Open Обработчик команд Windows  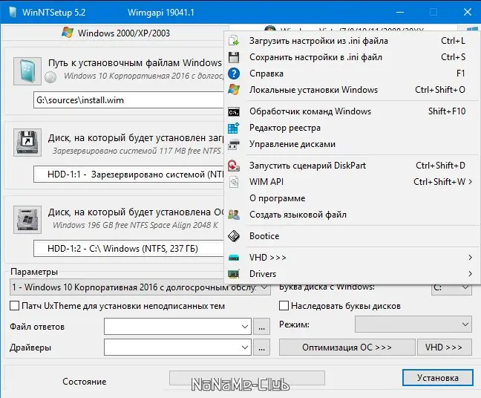[x=352, y=111]
